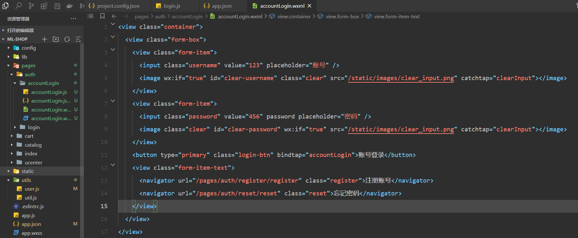Click the Refresh explorer icon
This screenshot has height=238, width=578.
(67, 39)
